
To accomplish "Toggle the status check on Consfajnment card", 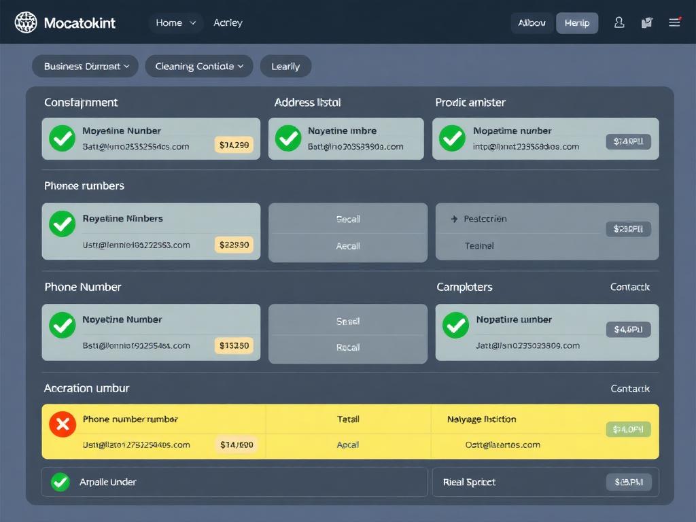I will pos(62,139).
